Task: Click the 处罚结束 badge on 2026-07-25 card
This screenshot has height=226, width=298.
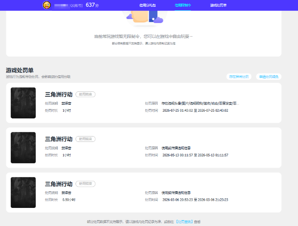Action: point(85,94)
